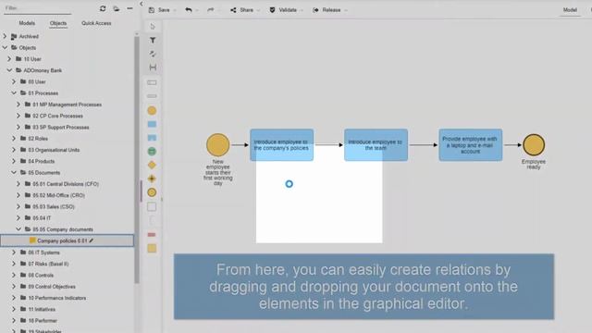Click the Share button
This screenshot has width=592, height=333.
pyautogui.click(x=242, y=10)
